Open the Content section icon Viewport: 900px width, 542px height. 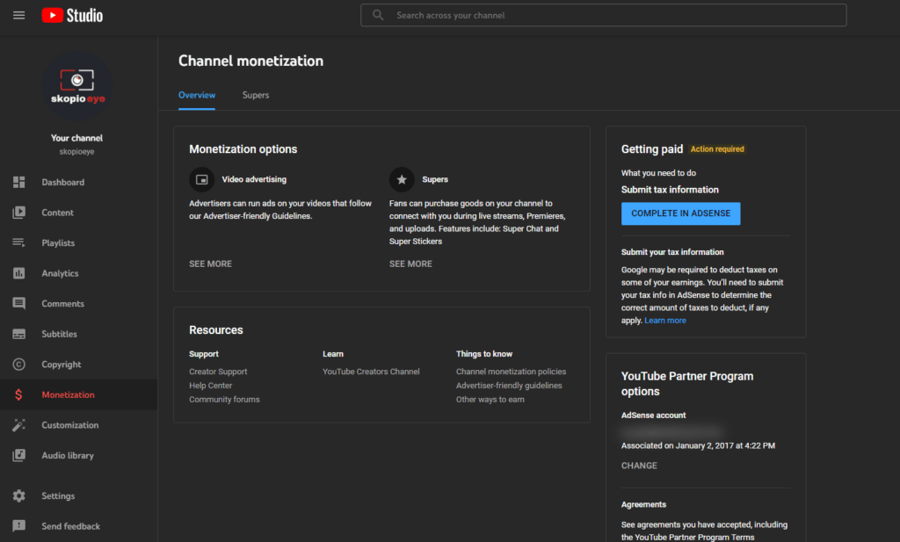click(19, 213)
